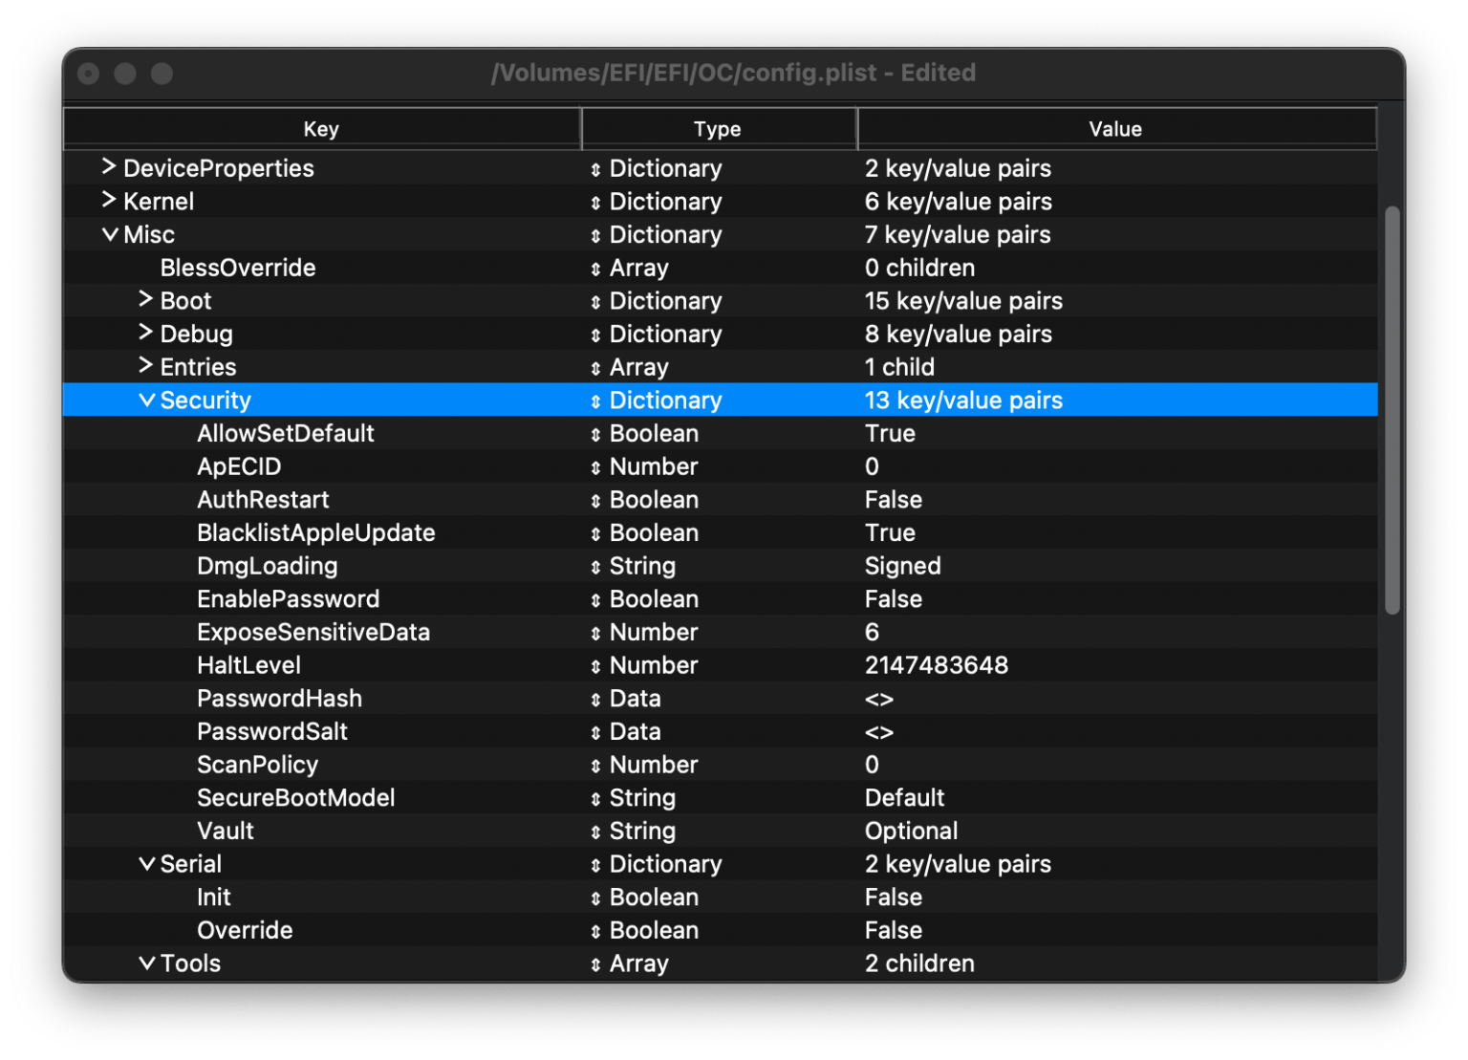Select the False value of AuthRestart
Viewport: 1468px width, 1060px height.
(x=893, y=500)
